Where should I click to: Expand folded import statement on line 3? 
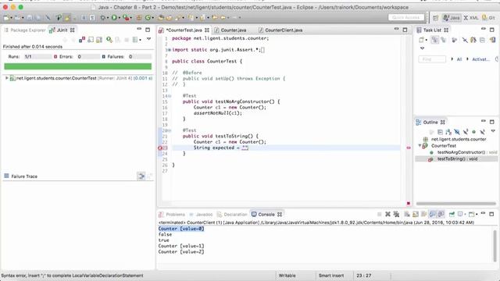[x=170, y=50]
